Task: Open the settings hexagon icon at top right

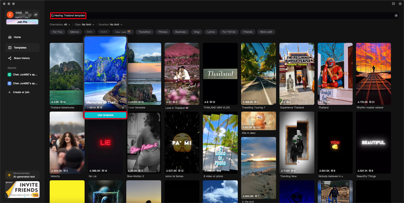Action: (x=400, y=4)
